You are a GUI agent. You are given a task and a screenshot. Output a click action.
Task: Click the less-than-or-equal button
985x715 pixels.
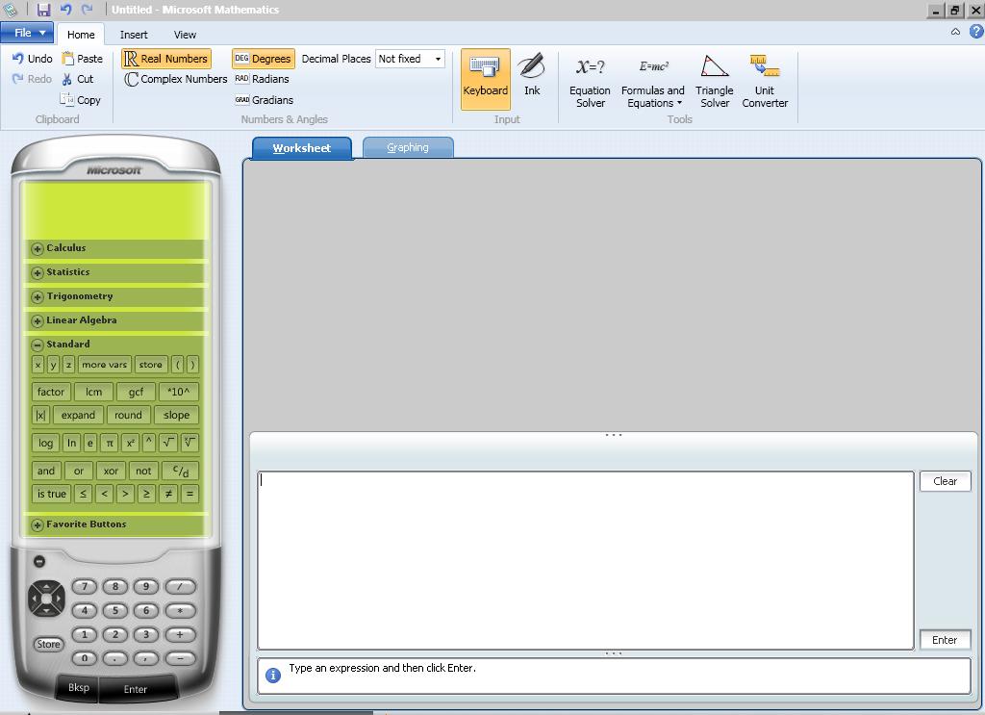(x=83, y=494)
